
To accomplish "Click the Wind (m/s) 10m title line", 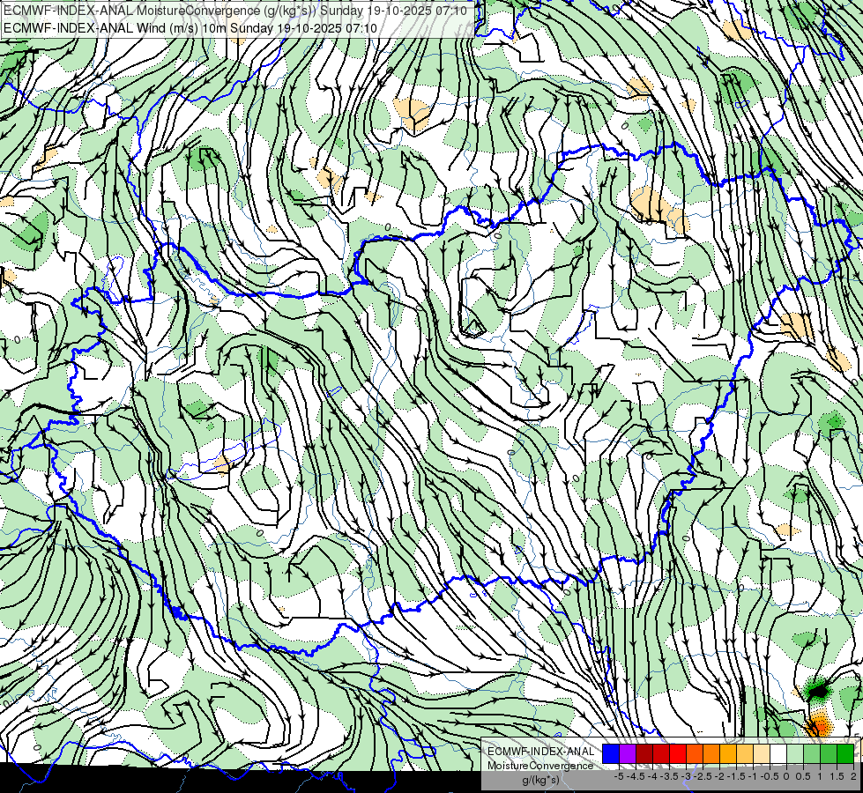I will click(190, 27).
